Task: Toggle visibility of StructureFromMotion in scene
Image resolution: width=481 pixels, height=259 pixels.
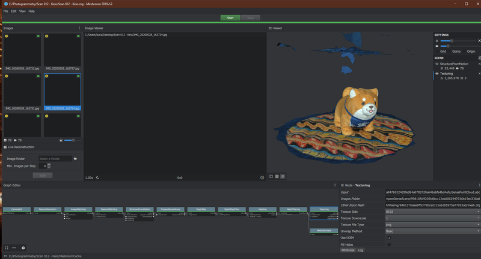Action: (437, 63)
